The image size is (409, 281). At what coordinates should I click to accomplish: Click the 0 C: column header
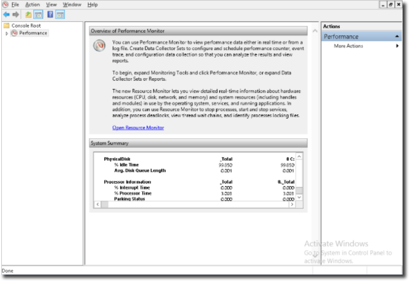coord(290,159)
